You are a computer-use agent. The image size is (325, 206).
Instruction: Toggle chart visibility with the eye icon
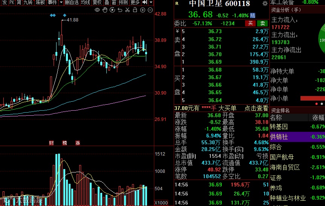97,10
